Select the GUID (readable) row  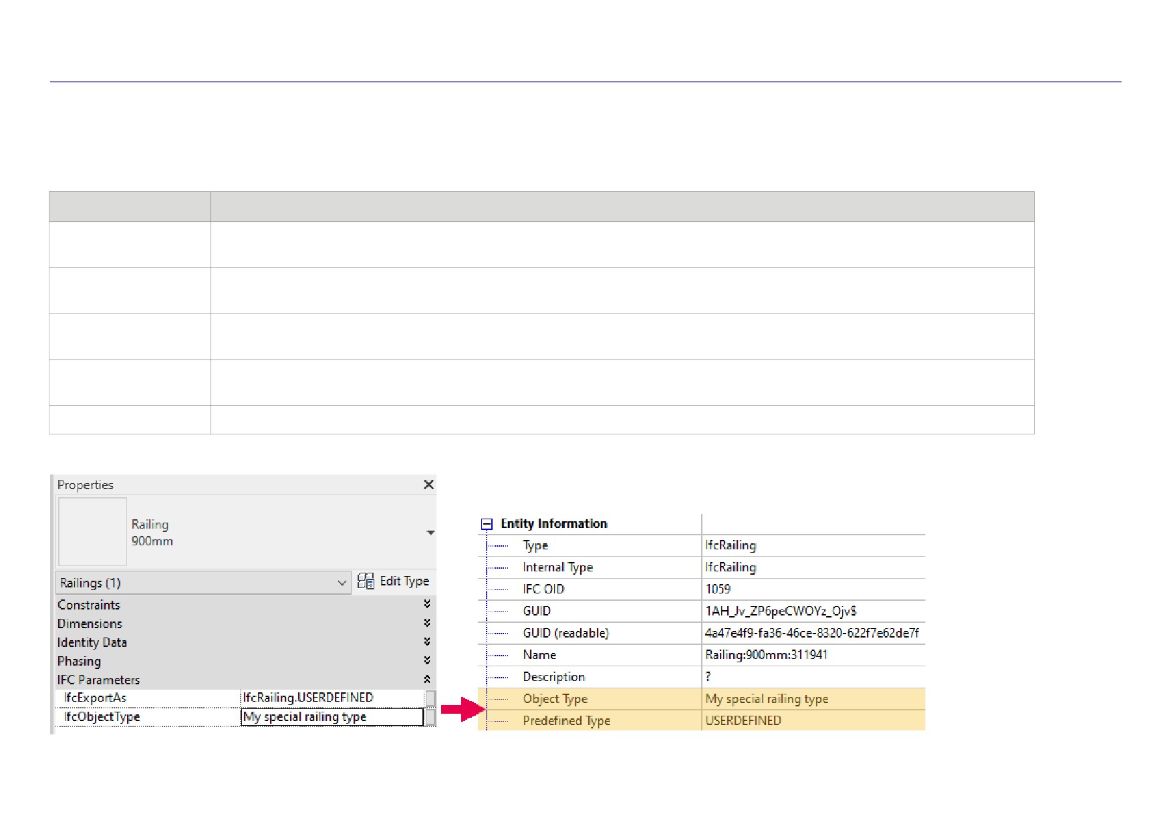[702, 633]
